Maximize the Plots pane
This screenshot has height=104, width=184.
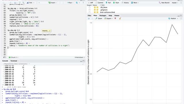tap(181, 16)
